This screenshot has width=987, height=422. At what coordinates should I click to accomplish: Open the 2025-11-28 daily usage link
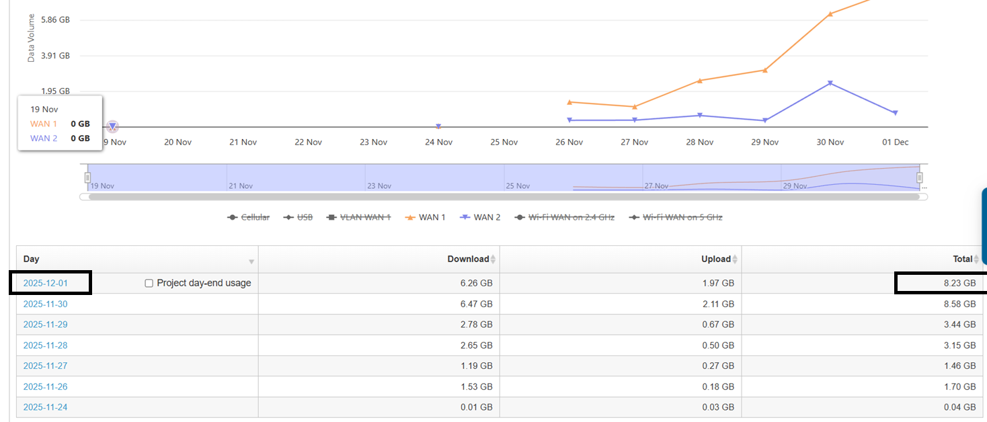tap(46, 345)
